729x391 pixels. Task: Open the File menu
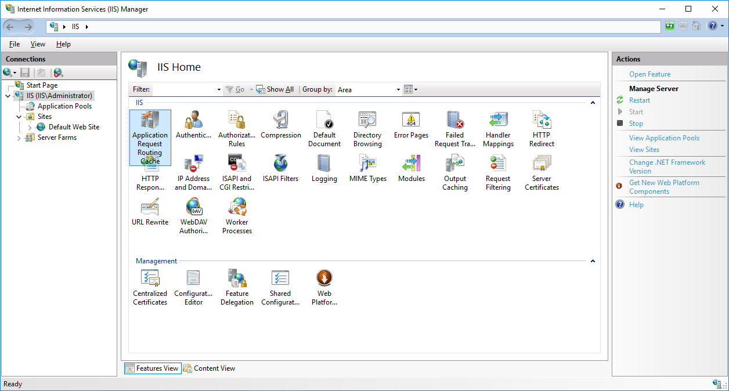15,44
